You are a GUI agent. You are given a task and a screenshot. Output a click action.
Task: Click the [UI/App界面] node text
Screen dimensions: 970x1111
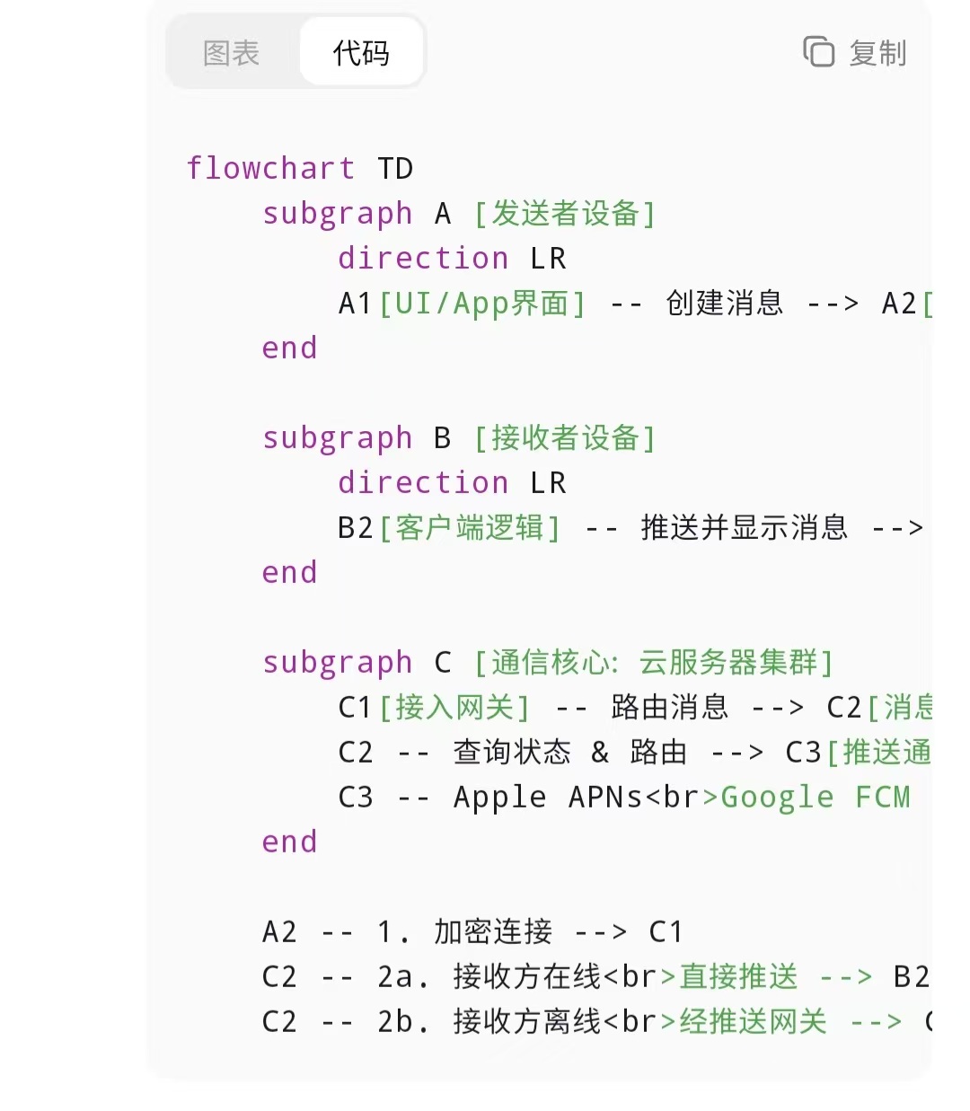point(482,304)
